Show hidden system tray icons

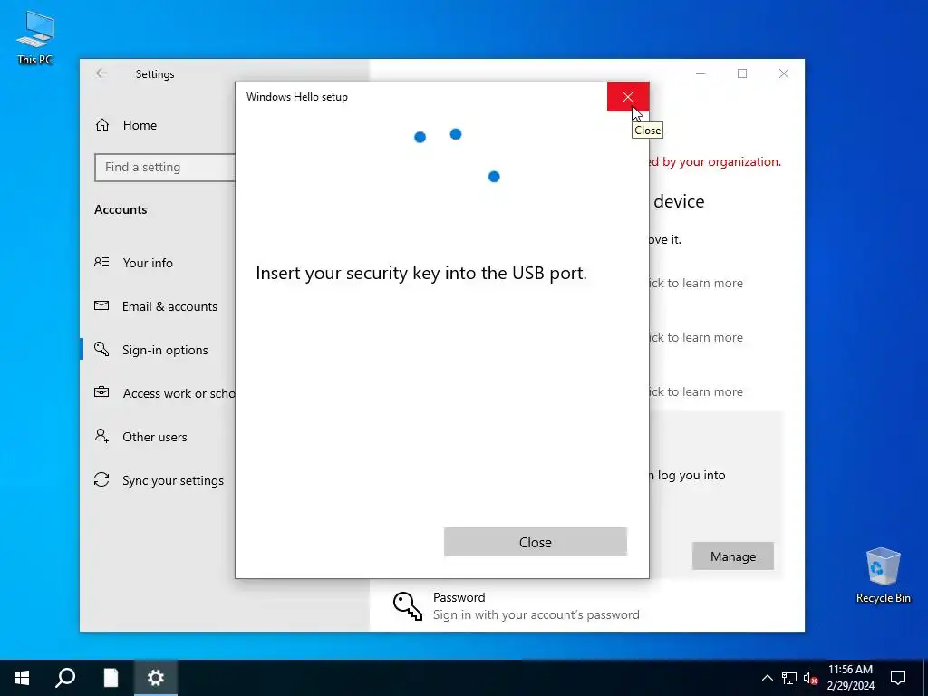tap(767, 678)
